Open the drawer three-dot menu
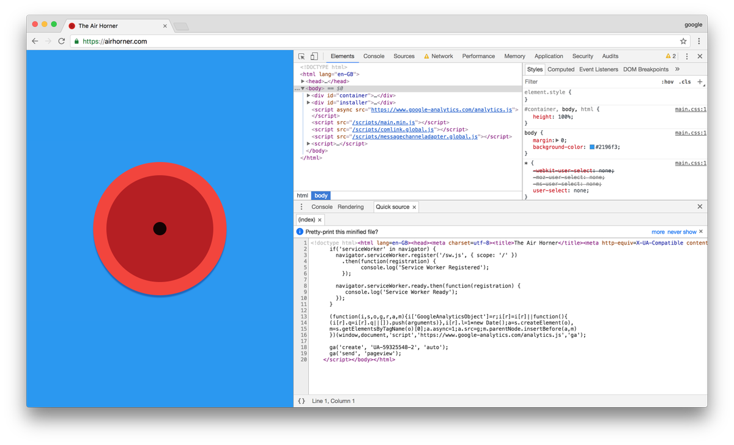The image size is (734, 445). (302, 207)
